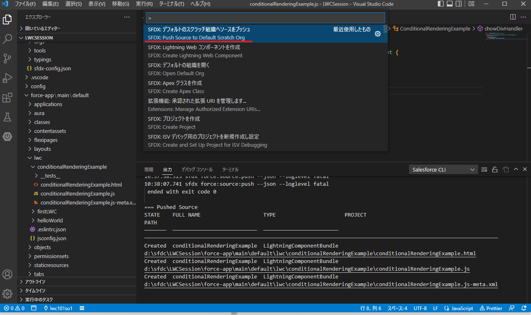Click the gear icon on Push Source command
The height and width of the screenshot is (315, 531).
point(378,34)
